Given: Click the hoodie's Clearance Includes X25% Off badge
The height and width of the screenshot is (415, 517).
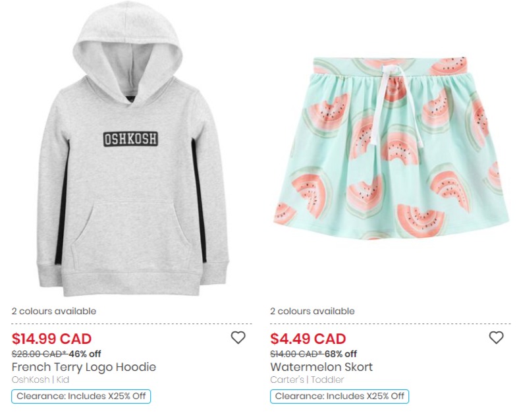Looking at the screenshot, I should pyautogui.click(x=81, y=396).
